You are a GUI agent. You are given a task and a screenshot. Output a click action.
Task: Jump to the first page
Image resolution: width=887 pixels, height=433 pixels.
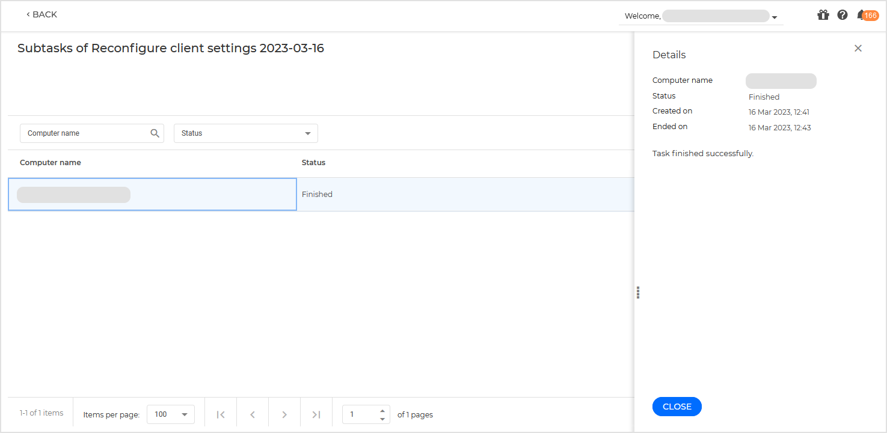(220, 414)
